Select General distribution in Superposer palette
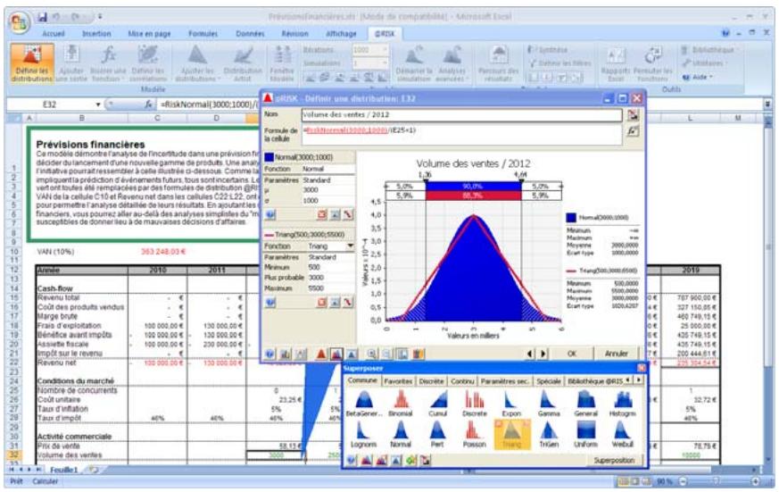 tap(585, 404)
